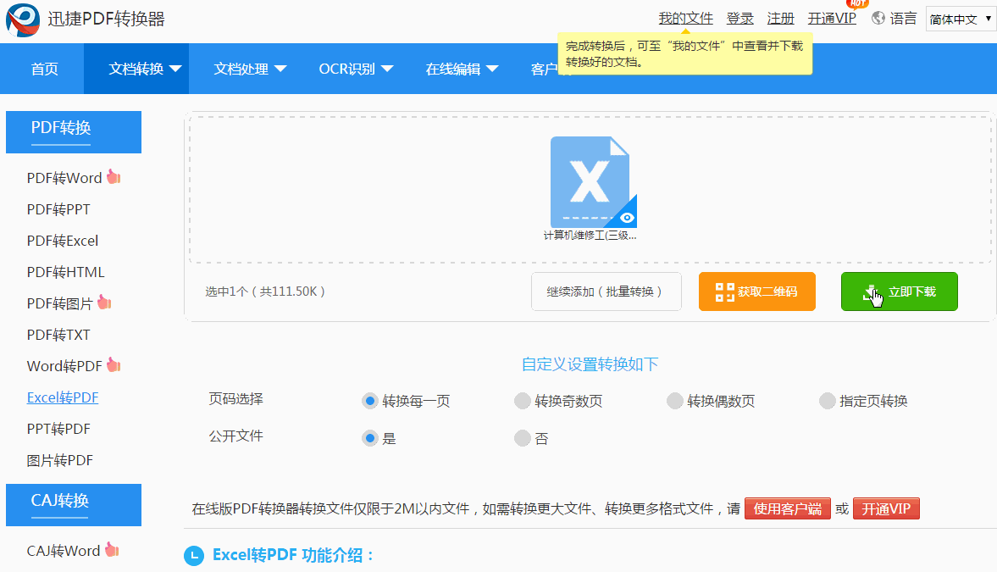997x572 pixels.
Task: Set 公开文件 to 否
Action: (522, 438)
